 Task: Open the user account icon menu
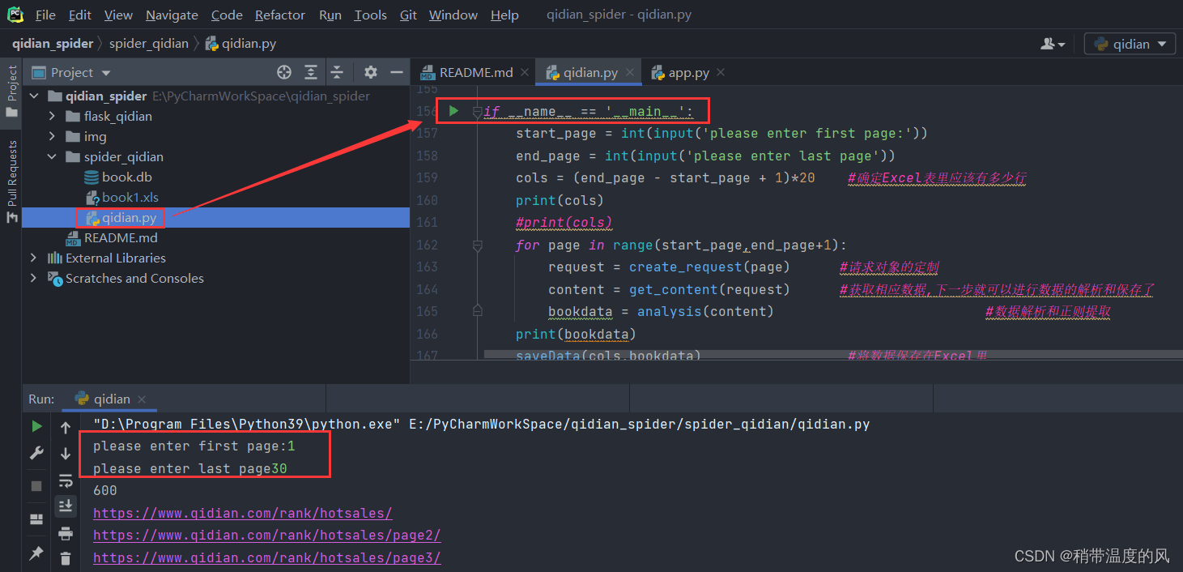(x=1053, y=44)
